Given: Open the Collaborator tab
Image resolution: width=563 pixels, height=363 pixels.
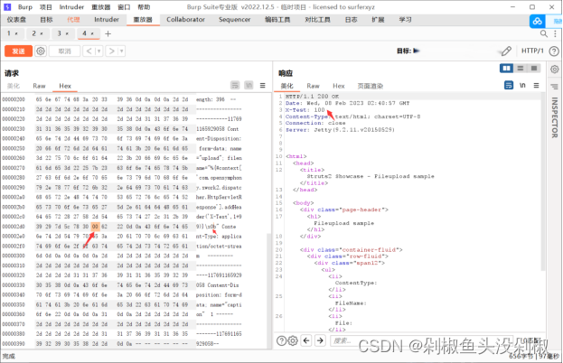Looking at the screenshot, I should 185,19.
